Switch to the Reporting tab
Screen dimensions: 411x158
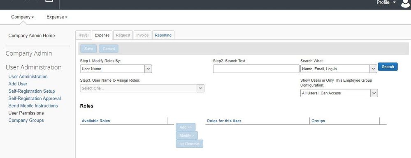pos(163,35)
